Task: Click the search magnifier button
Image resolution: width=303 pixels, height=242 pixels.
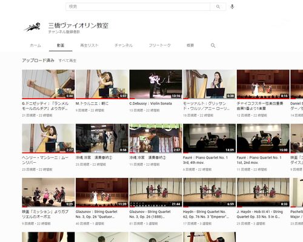Action: coord(218,7)
